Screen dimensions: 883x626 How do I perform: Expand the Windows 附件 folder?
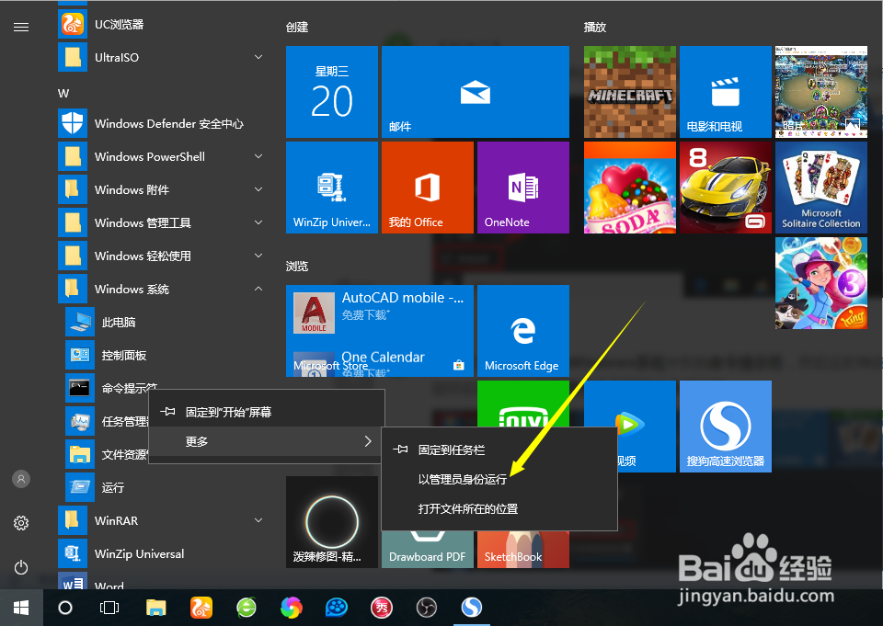[x=258, y=189]
